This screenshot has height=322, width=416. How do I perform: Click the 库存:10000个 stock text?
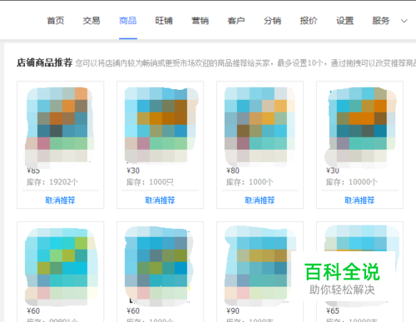[x=352, y=182]
